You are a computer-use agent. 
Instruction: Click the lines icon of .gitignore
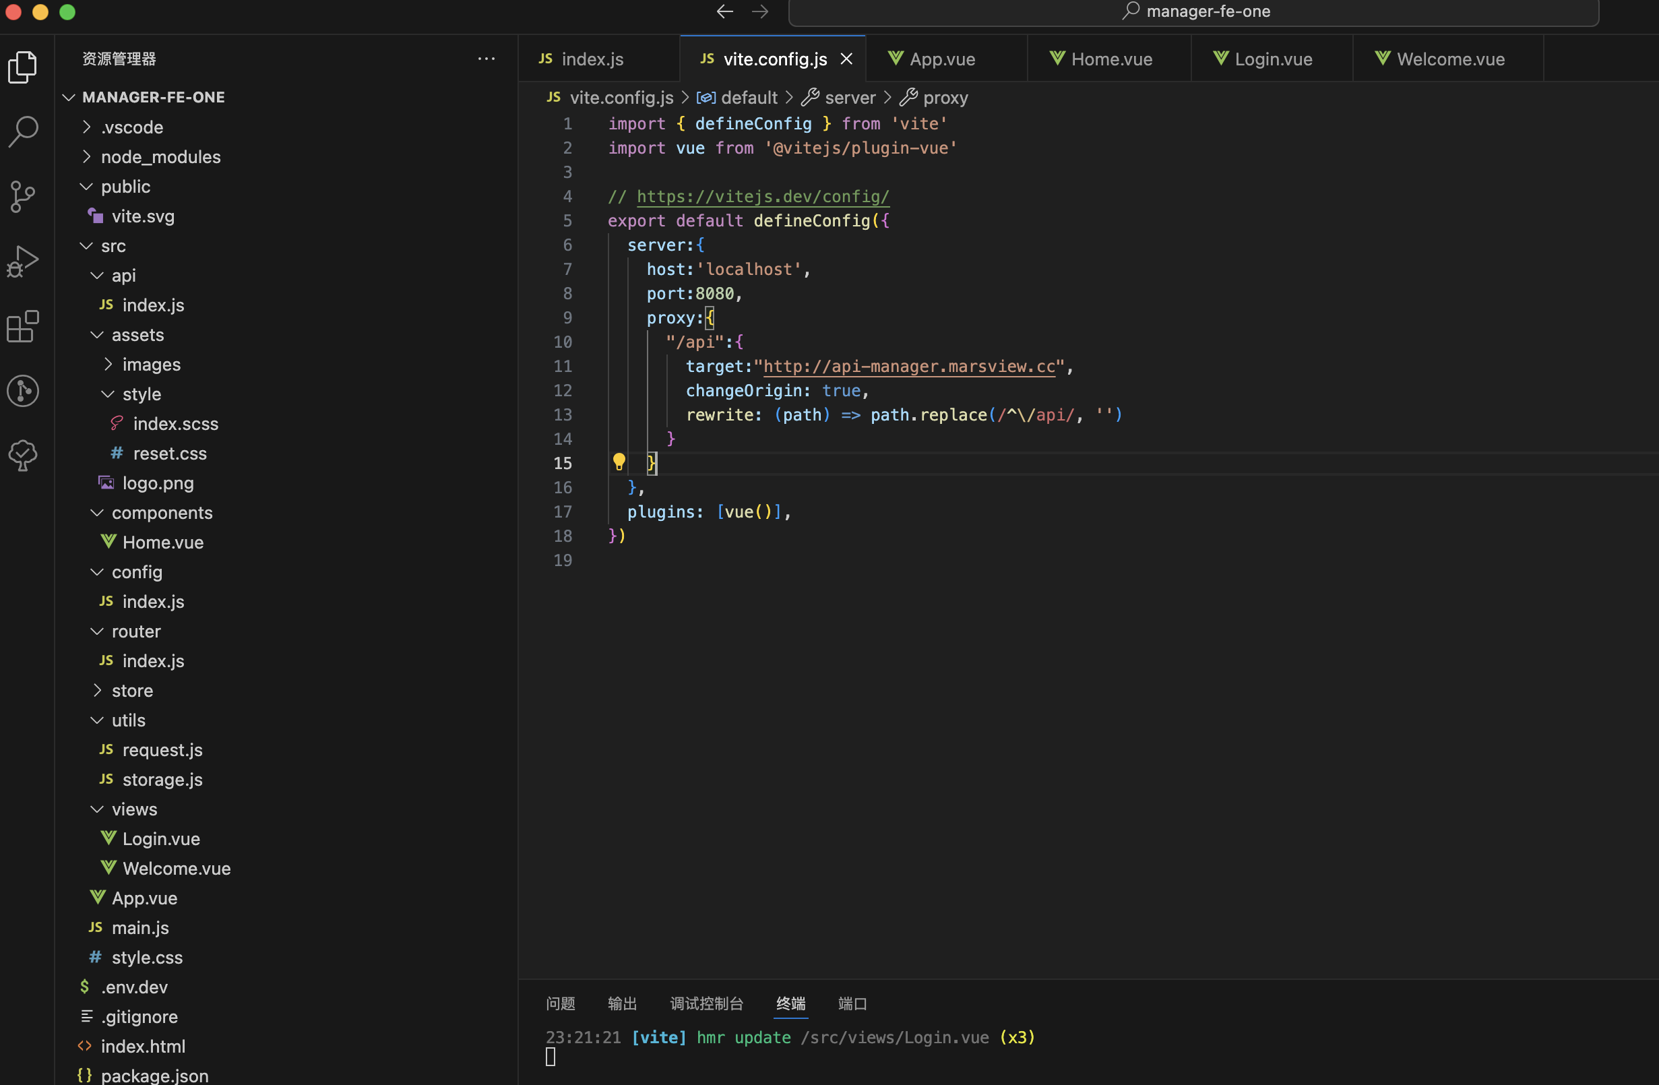86,1016
